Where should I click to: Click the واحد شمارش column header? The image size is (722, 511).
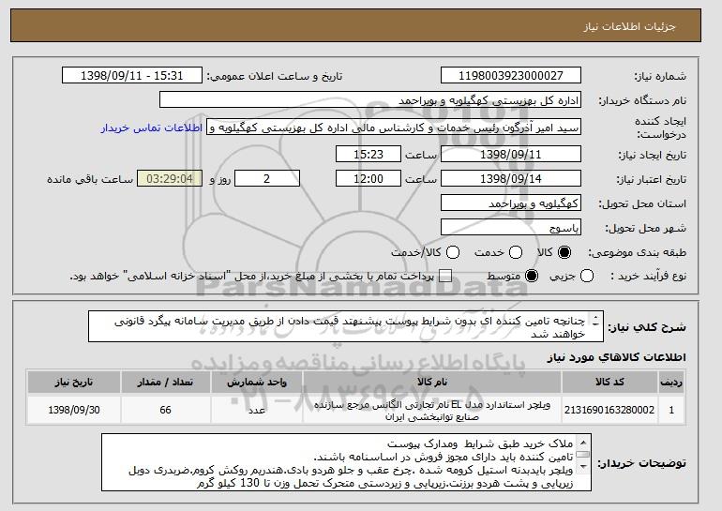[257, 383]
